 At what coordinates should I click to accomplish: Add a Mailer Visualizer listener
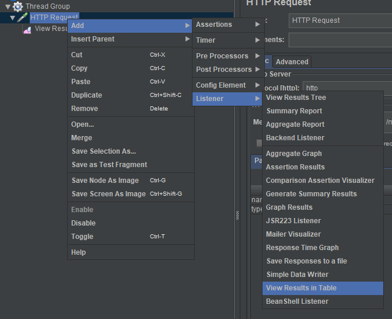pyautogui.click(x=323, y=234)
